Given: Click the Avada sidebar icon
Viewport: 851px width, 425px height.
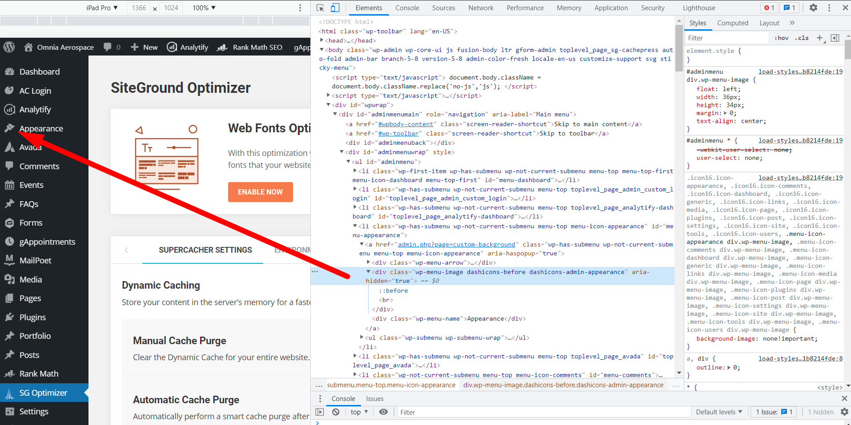Looking at the screenshot, I should (x=9, y=147).
